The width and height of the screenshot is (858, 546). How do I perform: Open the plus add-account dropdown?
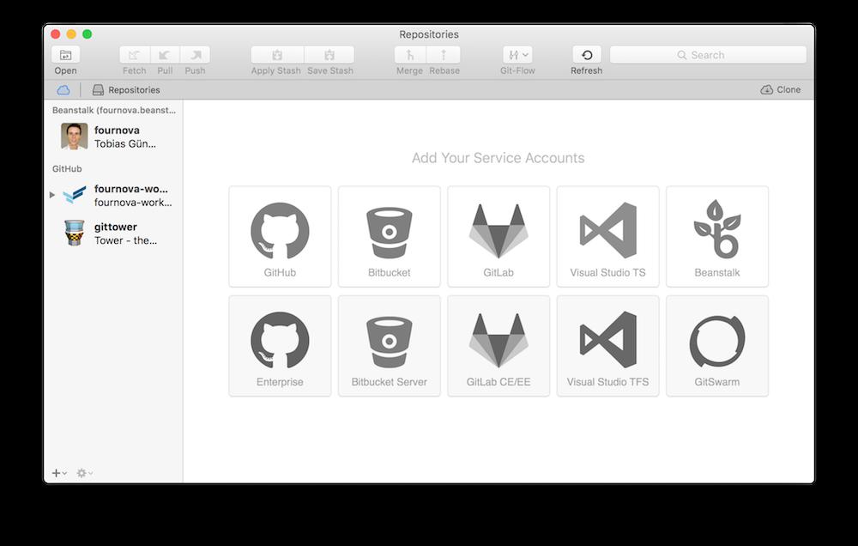tap(59, 473)
